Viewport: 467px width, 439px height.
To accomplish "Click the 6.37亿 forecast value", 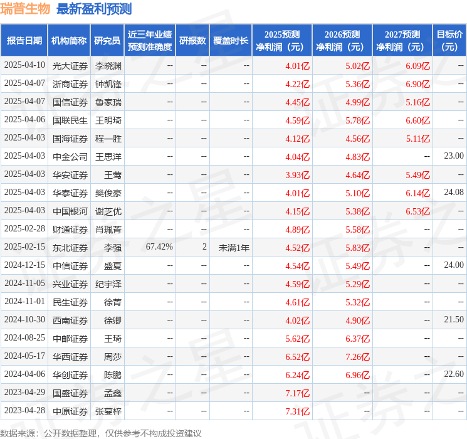I will coord(357,339).
